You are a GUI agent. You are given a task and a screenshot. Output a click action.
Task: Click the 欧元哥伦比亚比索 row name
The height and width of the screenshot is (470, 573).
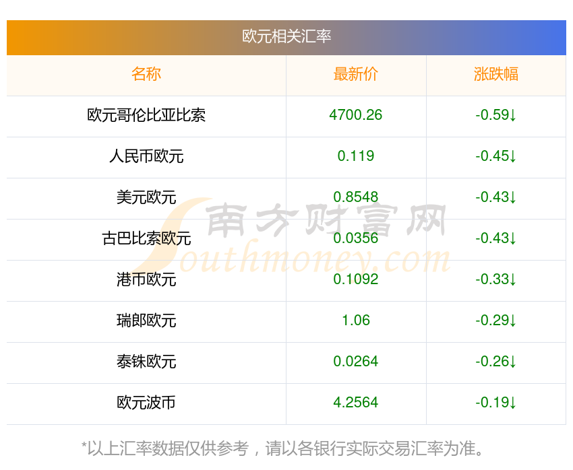146,115
